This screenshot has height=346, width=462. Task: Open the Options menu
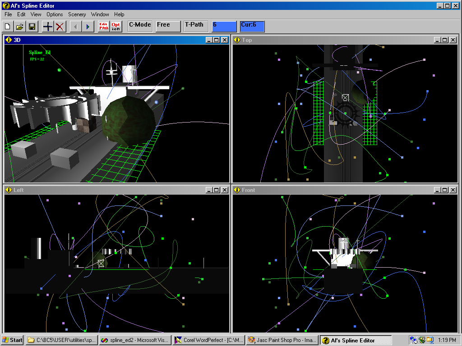(x=55, y=14)
